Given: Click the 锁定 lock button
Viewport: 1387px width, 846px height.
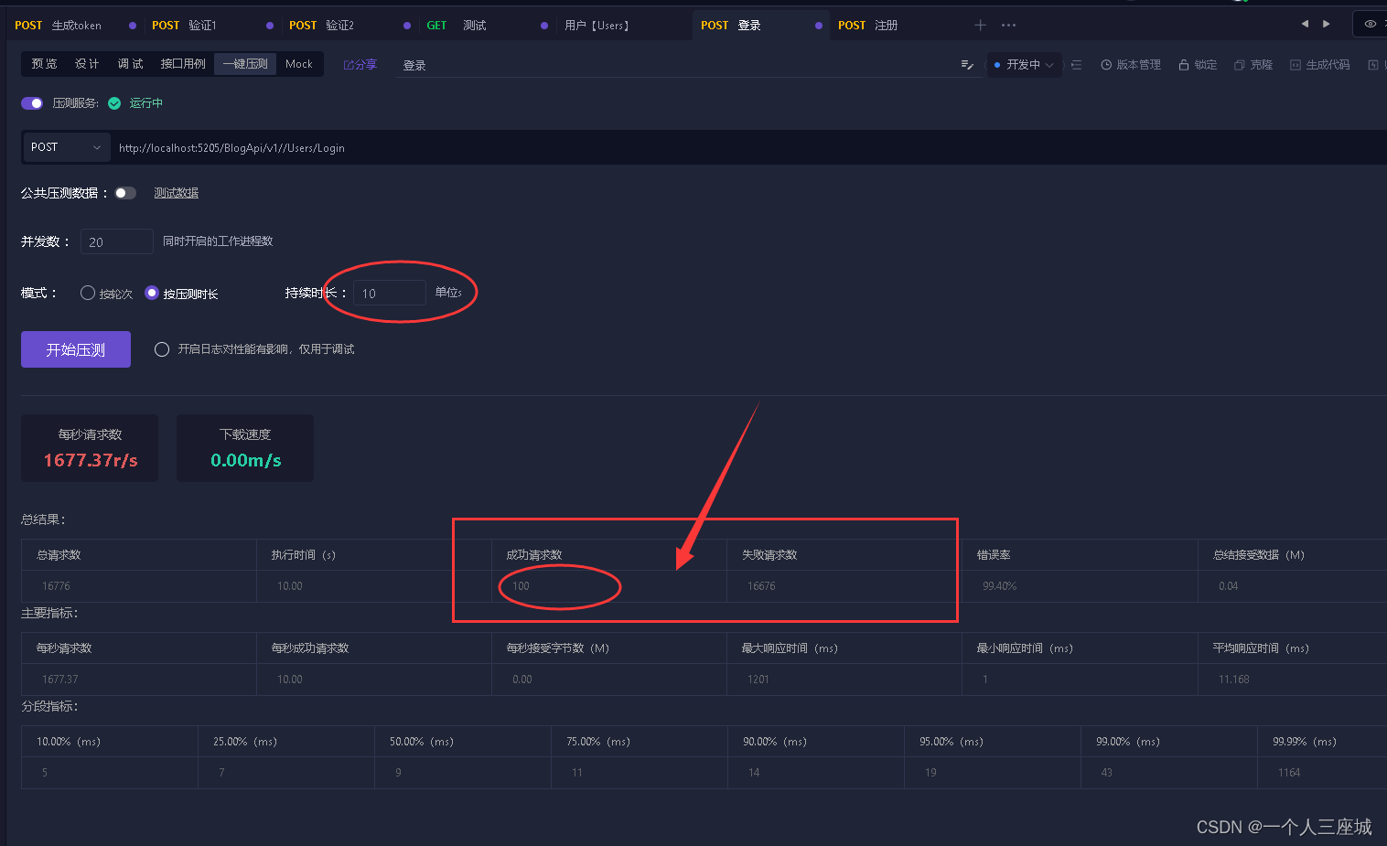Looking at the screenshot, I should [1198, 65].
